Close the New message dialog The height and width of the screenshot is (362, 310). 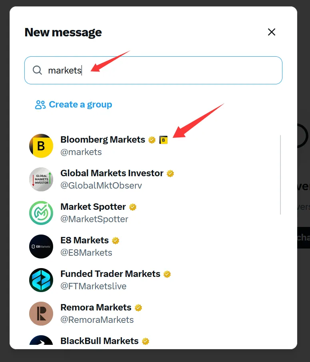[x=272, y=32]
